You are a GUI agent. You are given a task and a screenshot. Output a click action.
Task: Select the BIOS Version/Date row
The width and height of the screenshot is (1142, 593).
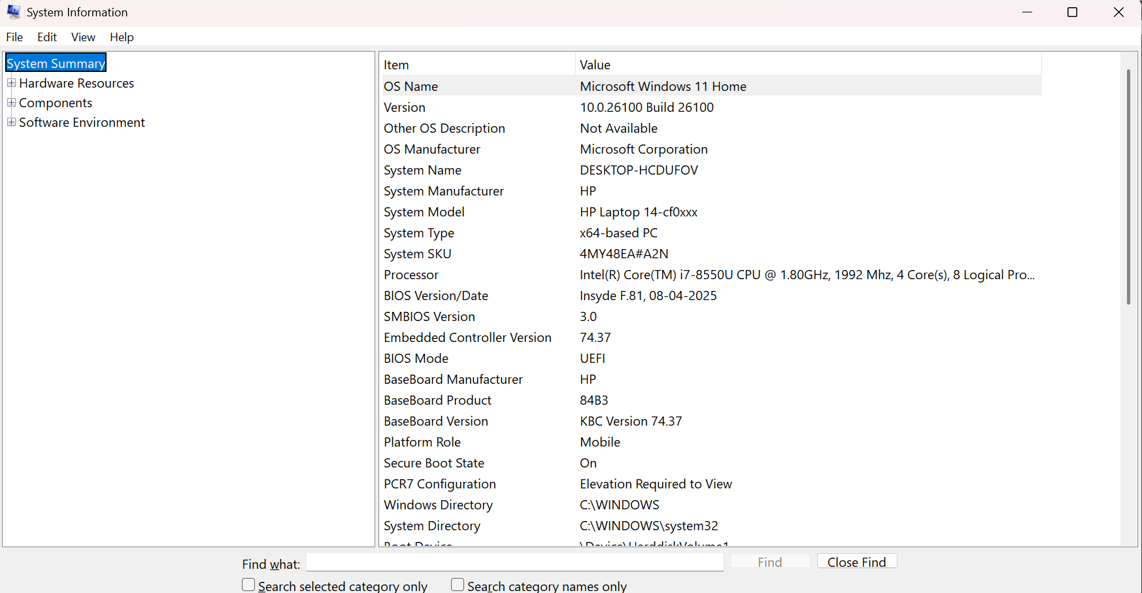712,296
